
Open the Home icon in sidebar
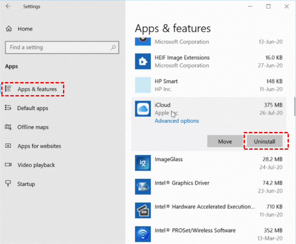9,29
